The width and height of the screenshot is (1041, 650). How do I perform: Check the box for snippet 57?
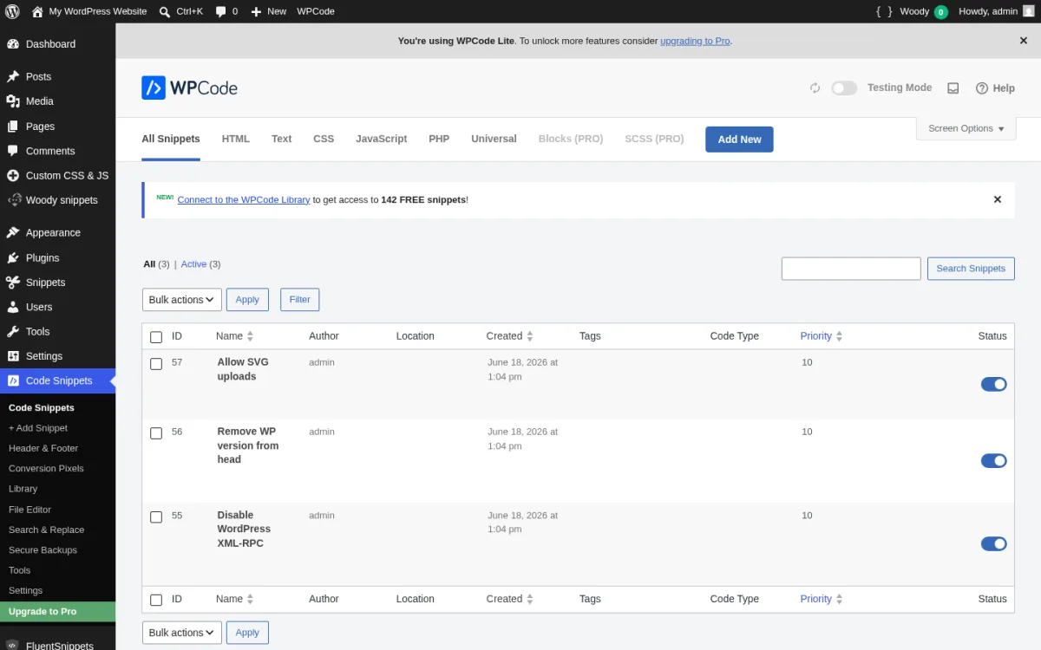(156, 364)
